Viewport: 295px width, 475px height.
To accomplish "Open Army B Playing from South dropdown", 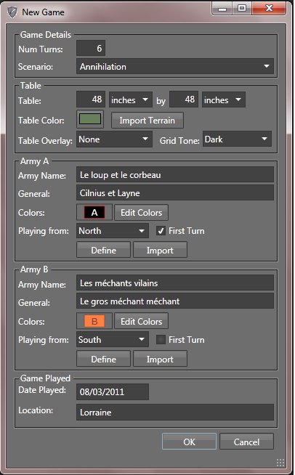I will pos(113,340).
